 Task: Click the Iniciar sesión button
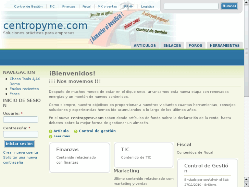[19, 144]
